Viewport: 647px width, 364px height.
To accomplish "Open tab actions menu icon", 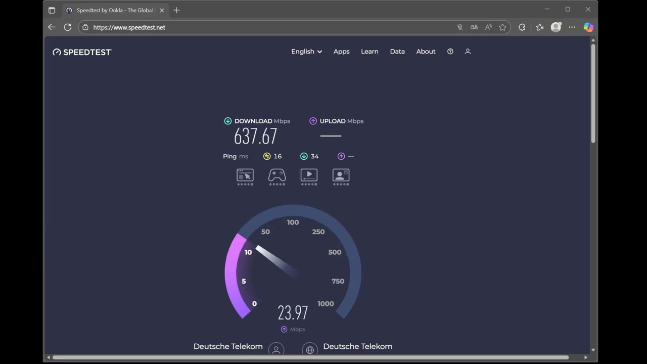I will click(52, 10).
